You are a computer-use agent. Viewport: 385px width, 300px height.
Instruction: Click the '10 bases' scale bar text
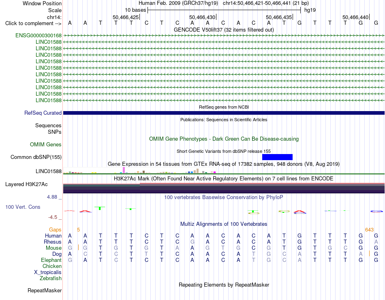(x=135, y=10)
